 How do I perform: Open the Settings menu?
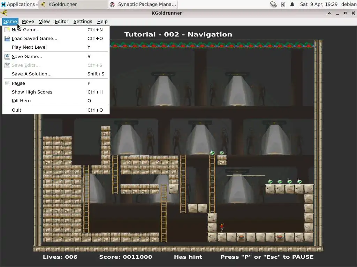(x=83, y=21)
